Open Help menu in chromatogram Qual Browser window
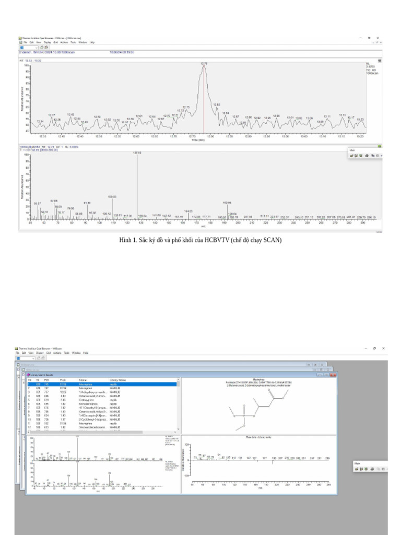 (x=92, y=42)
